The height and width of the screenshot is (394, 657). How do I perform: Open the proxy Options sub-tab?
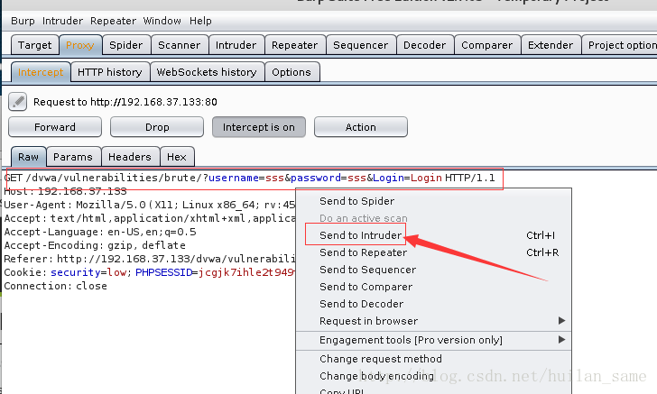tap(291, 72)
